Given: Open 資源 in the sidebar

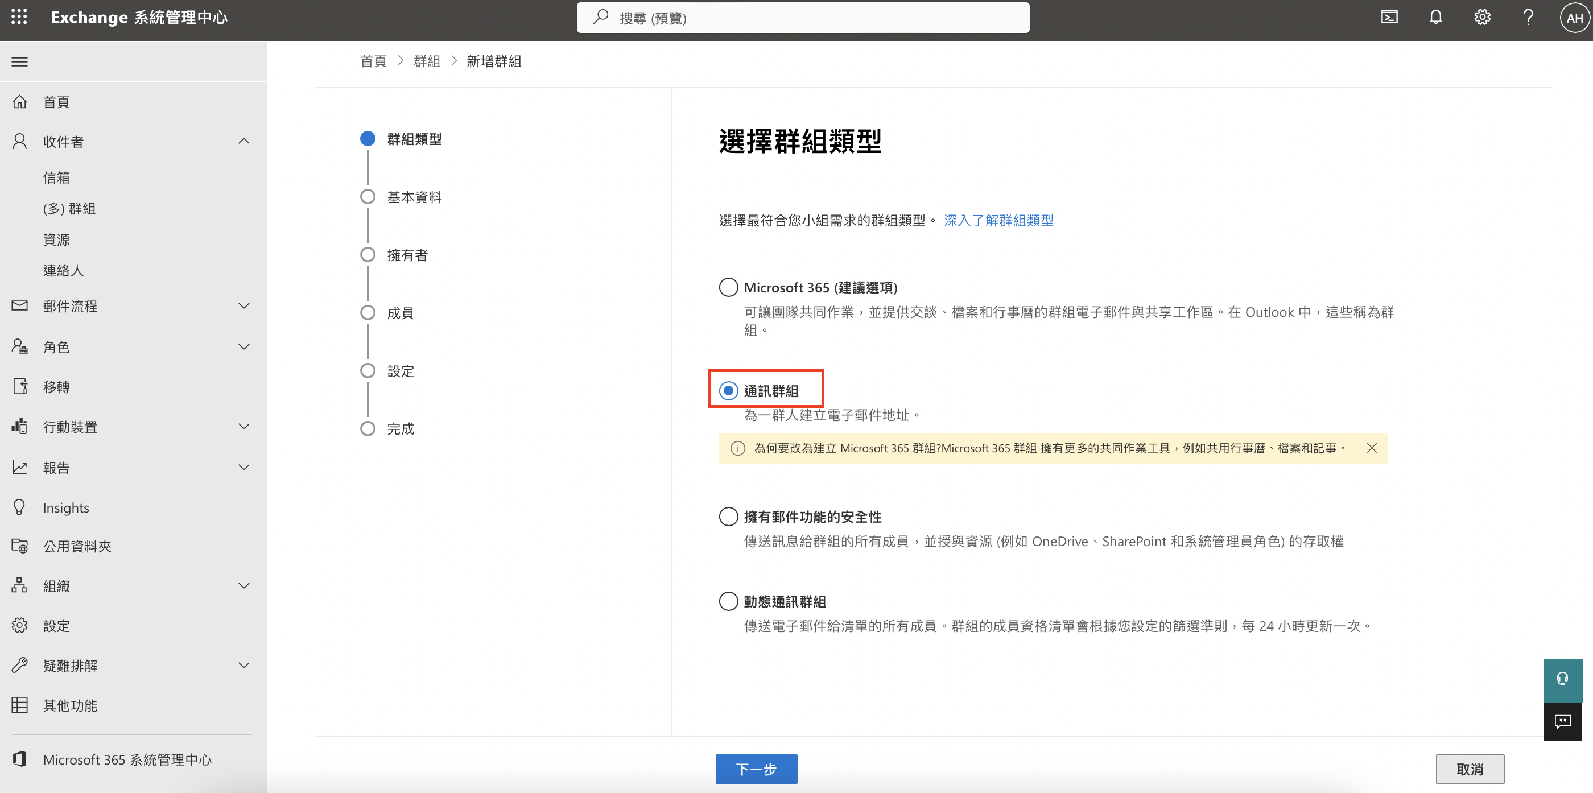Looking at the screenshot, I should click(56, 239).
